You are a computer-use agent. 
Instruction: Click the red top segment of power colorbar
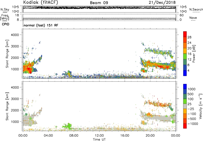click(185, 34)
